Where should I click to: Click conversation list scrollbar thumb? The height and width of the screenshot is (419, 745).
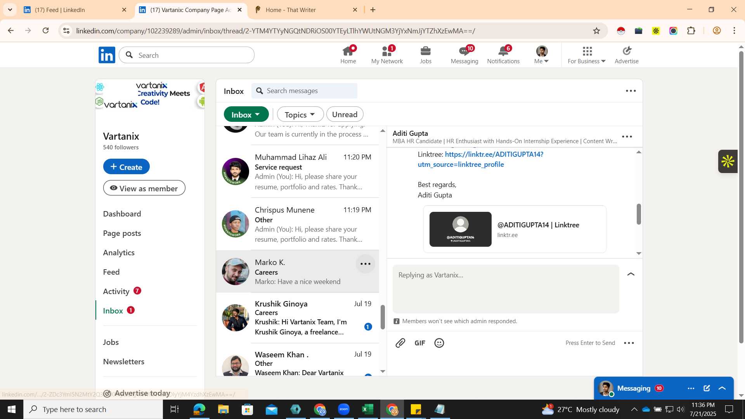[383, 317]
